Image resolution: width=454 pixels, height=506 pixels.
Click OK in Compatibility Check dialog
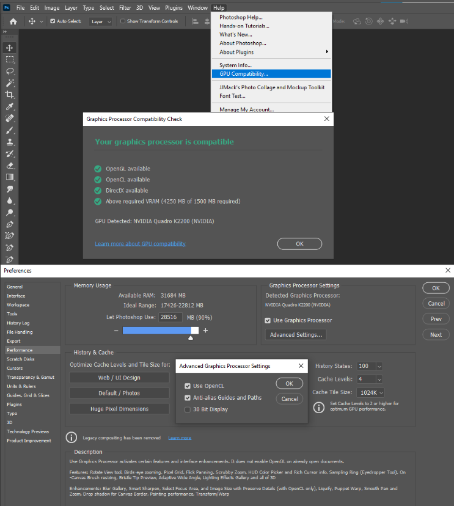click(x=299, y=244)
